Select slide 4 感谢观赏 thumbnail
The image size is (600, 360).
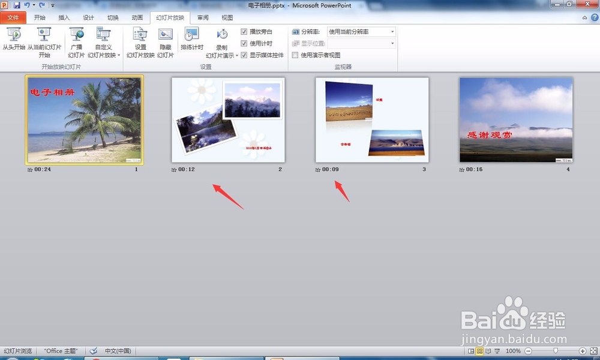[516, 120]
